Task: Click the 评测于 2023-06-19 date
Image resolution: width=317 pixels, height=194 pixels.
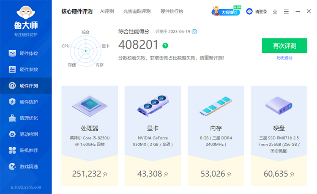Action: (172, 32)
